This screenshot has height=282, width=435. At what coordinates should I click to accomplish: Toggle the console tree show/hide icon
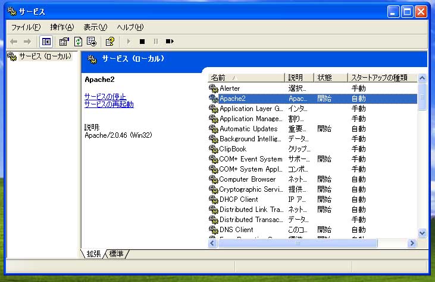(46, 42)
